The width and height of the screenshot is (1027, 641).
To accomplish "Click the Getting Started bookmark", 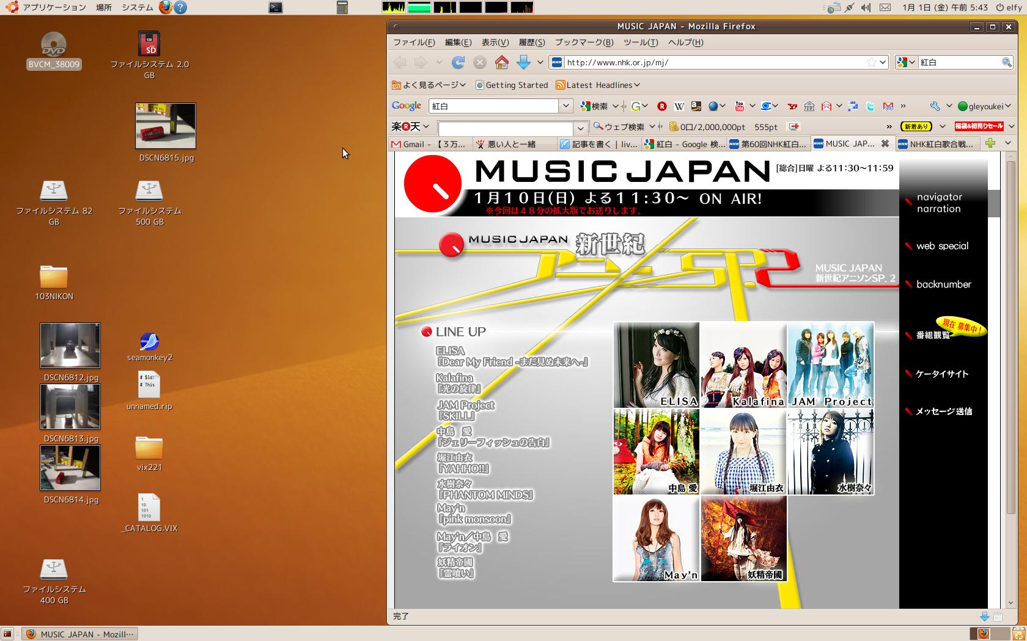I will click(512, 85).
